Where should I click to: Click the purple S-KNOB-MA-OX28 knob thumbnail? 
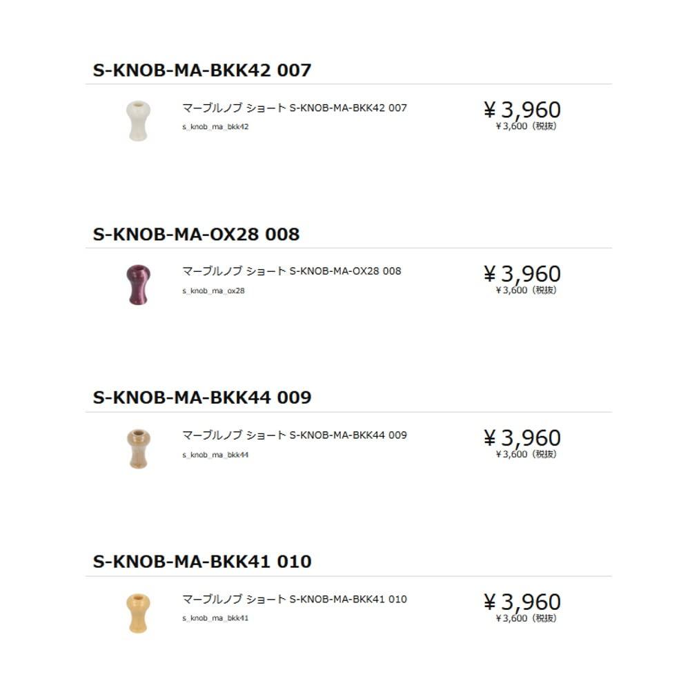click(139, 284)
